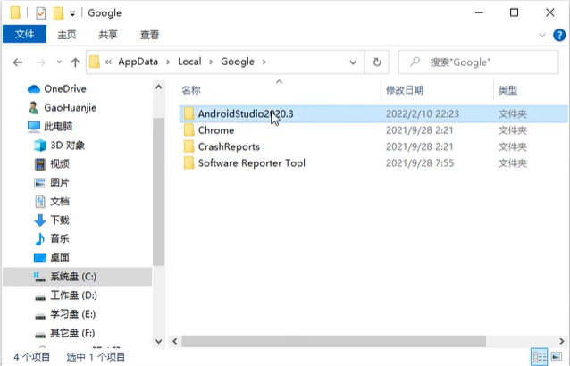570x366 pixels.
Task: Click the Chrome folder icon
Action: (189, 130)
